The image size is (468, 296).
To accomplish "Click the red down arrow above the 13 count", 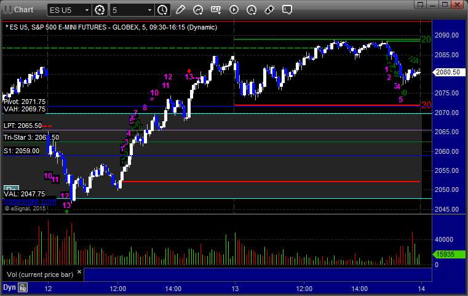I will coord(189,71).
